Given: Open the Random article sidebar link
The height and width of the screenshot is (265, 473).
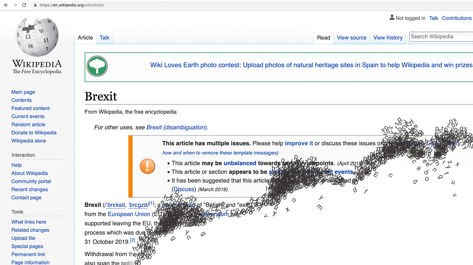Looking at the screenshot, I should [28, 124].
